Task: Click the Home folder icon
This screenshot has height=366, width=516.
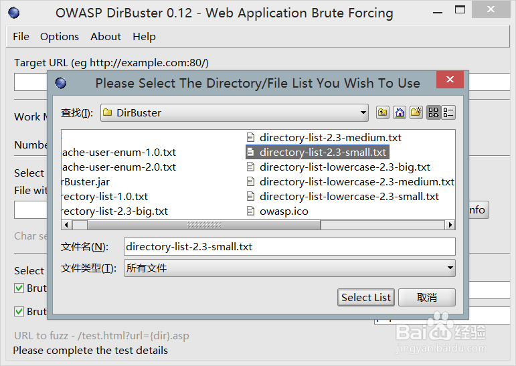Action: pyautogui.click(x=400, y=112)
